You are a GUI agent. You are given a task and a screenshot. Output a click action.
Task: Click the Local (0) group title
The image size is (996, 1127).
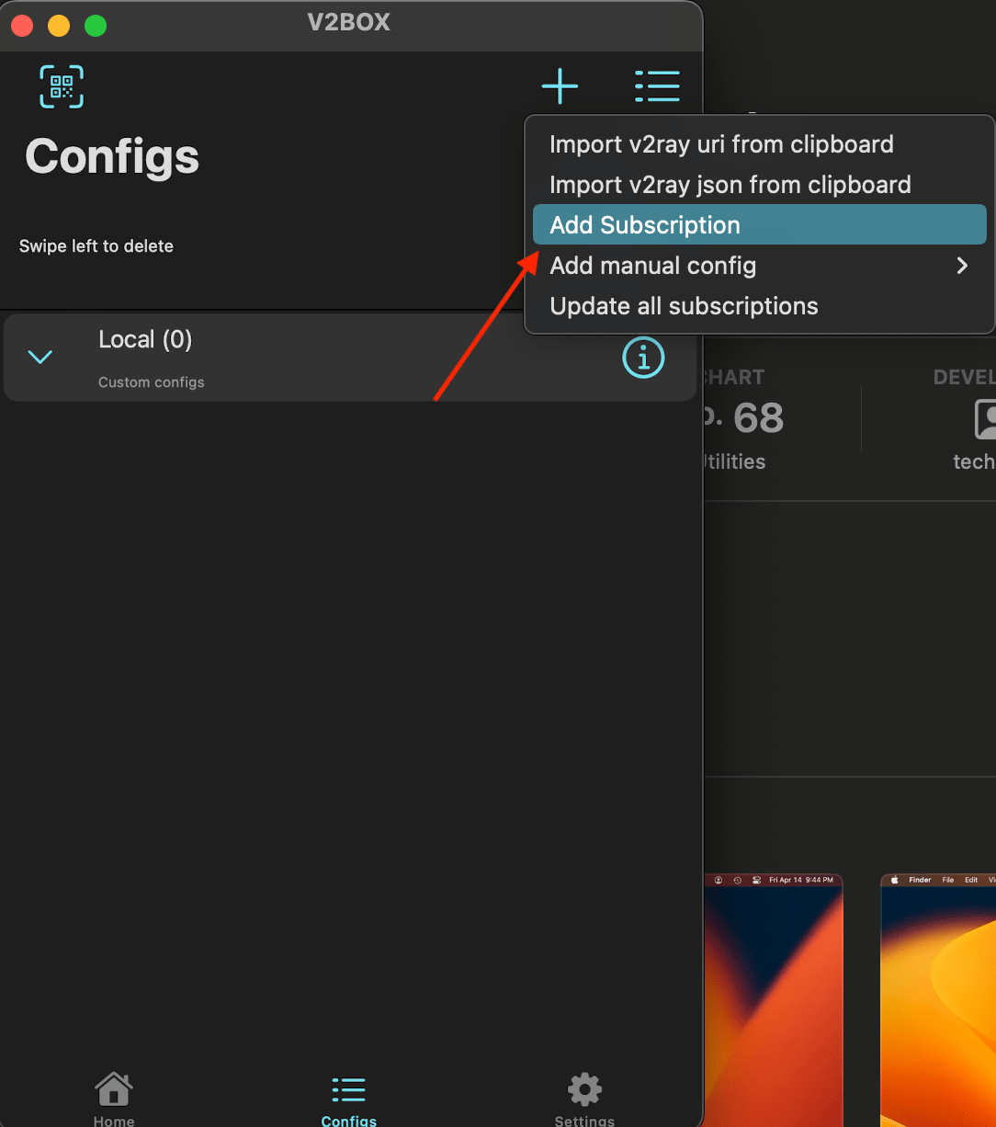(x=145, y=340)
